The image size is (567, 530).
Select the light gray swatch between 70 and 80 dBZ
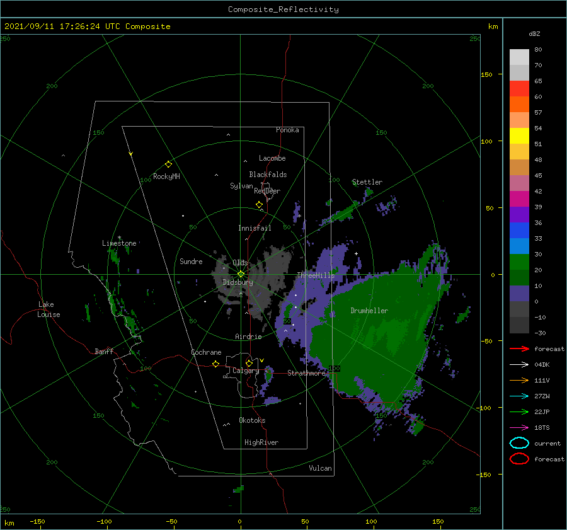pos(519,57)
